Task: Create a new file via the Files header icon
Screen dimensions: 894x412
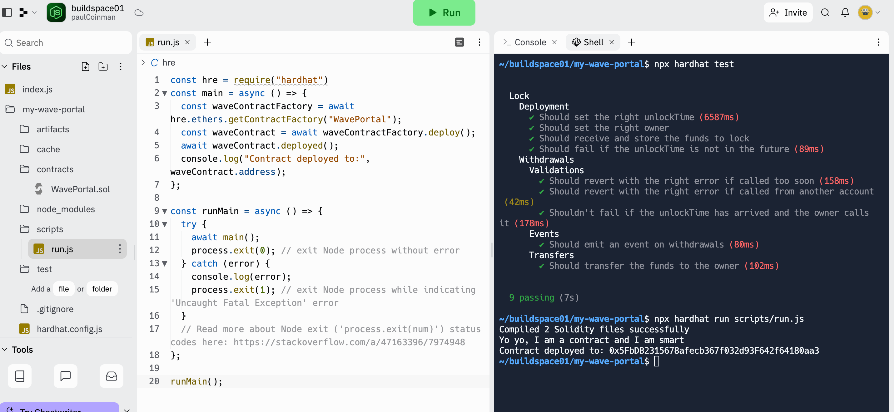Action: pyautogui.click(x=85, y=66)
